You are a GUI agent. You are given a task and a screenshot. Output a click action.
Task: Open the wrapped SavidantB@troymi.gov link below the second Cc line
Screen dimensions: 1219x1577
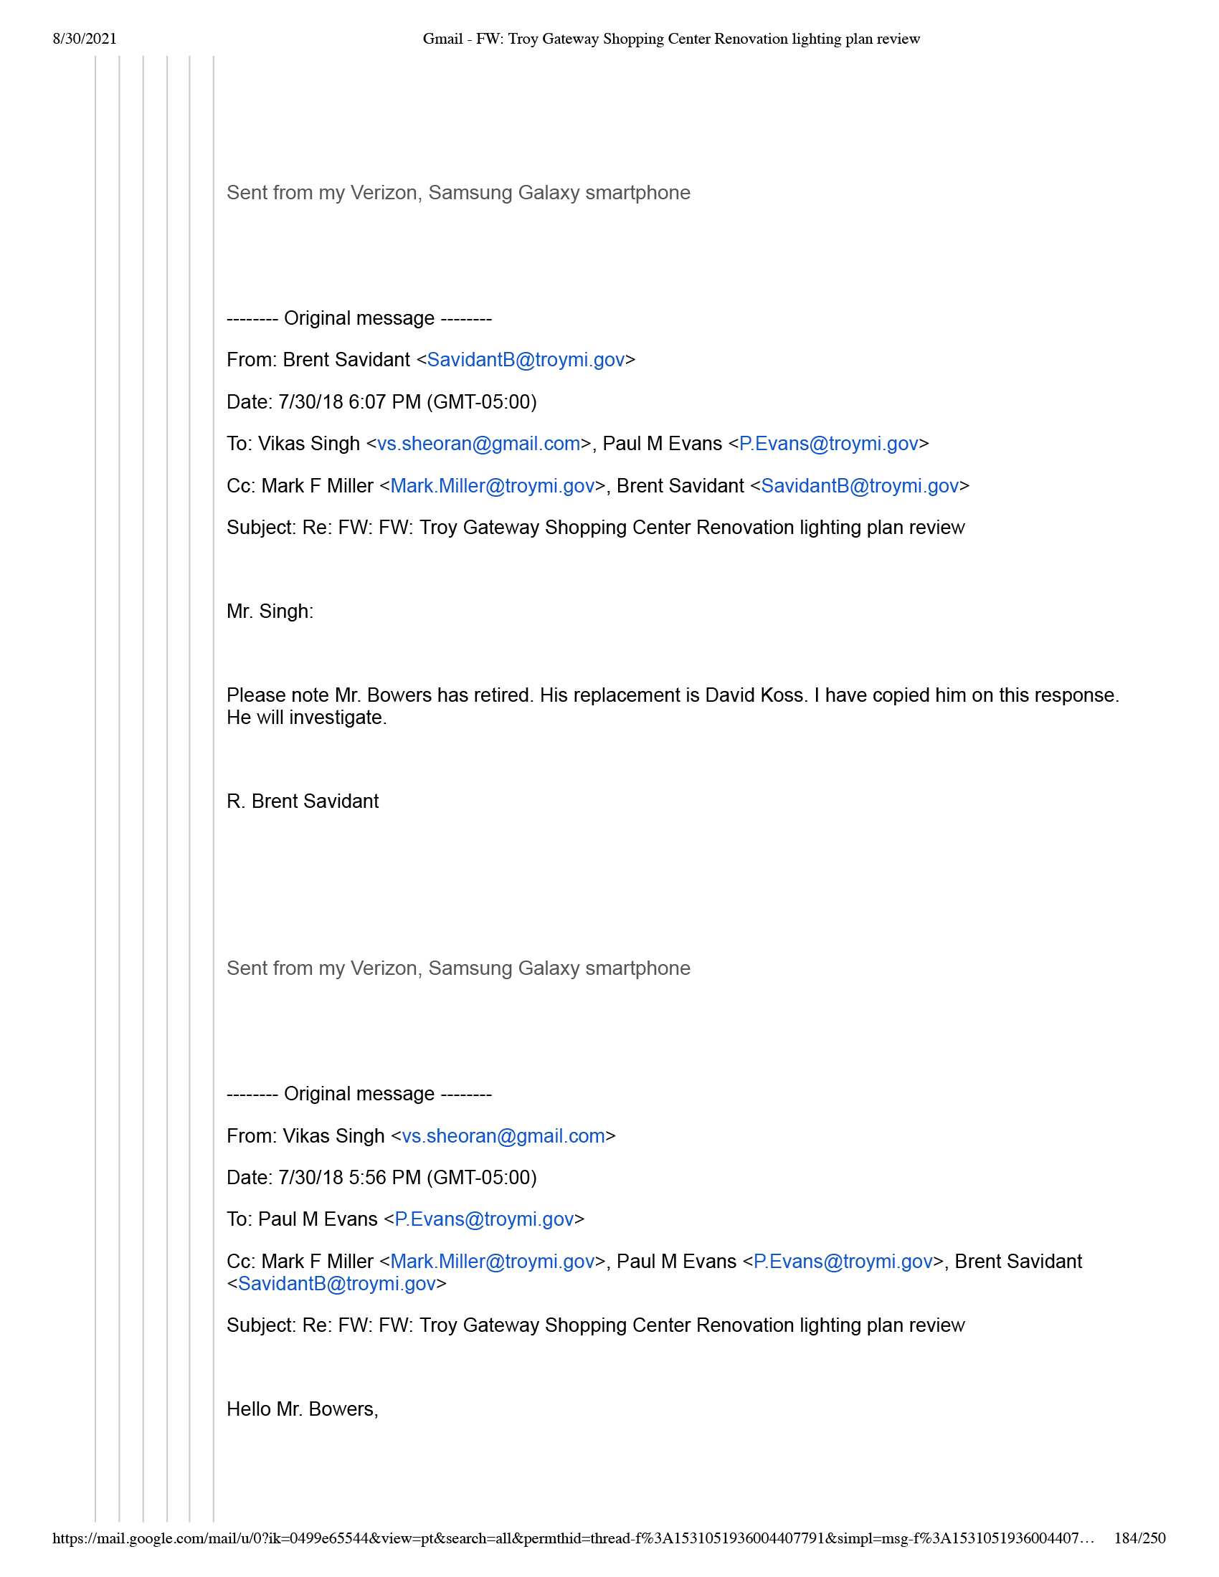[x=336, y=1283]
